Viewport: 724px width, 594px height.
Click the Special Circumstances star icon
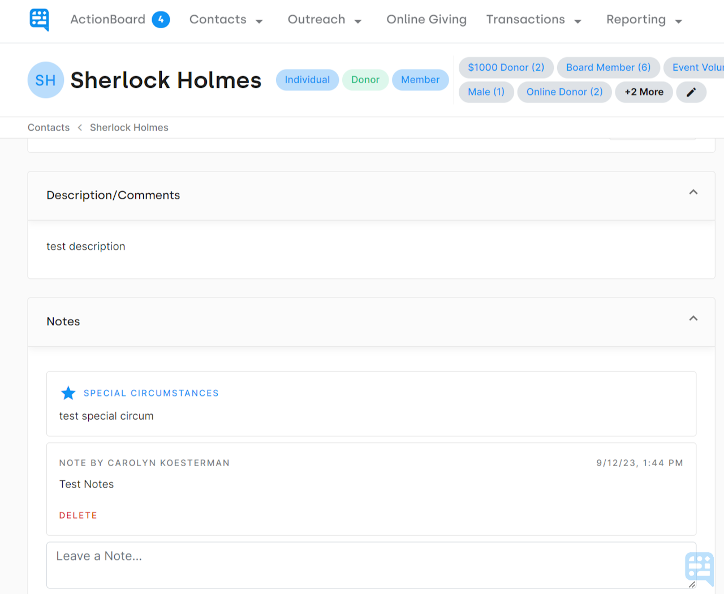click(68, 393)
